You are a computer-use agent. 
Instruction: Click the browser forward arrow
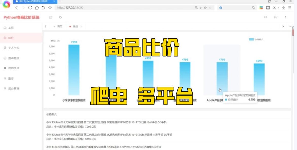(24, 8)
